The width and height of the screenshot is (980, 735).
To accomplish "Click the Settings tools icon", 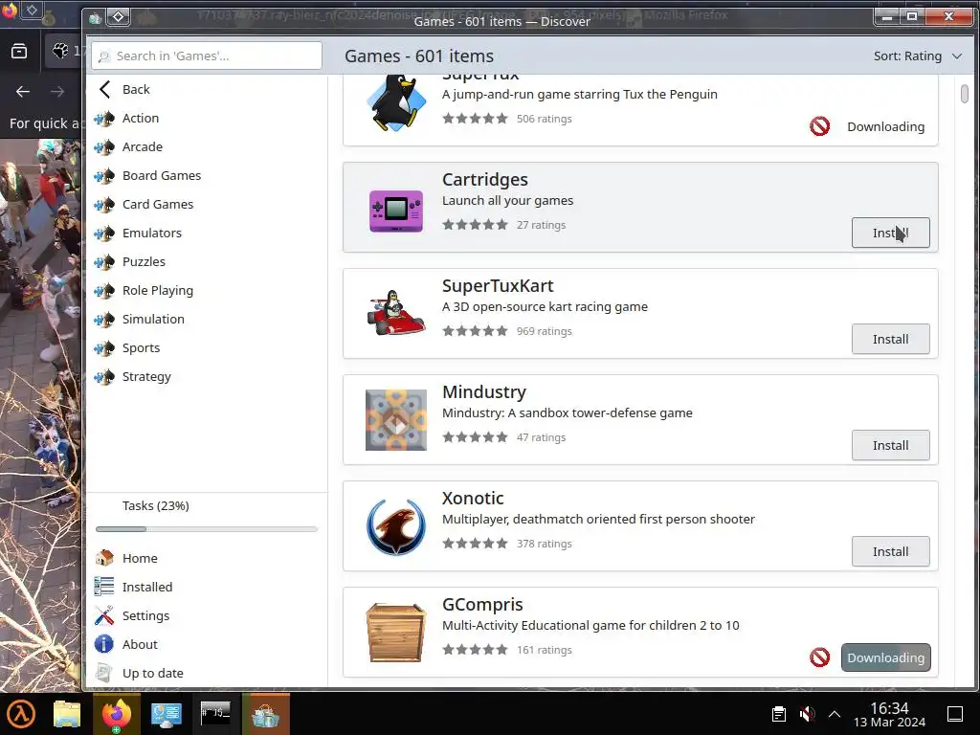I will pyautogui.click(x=103, y=615).
